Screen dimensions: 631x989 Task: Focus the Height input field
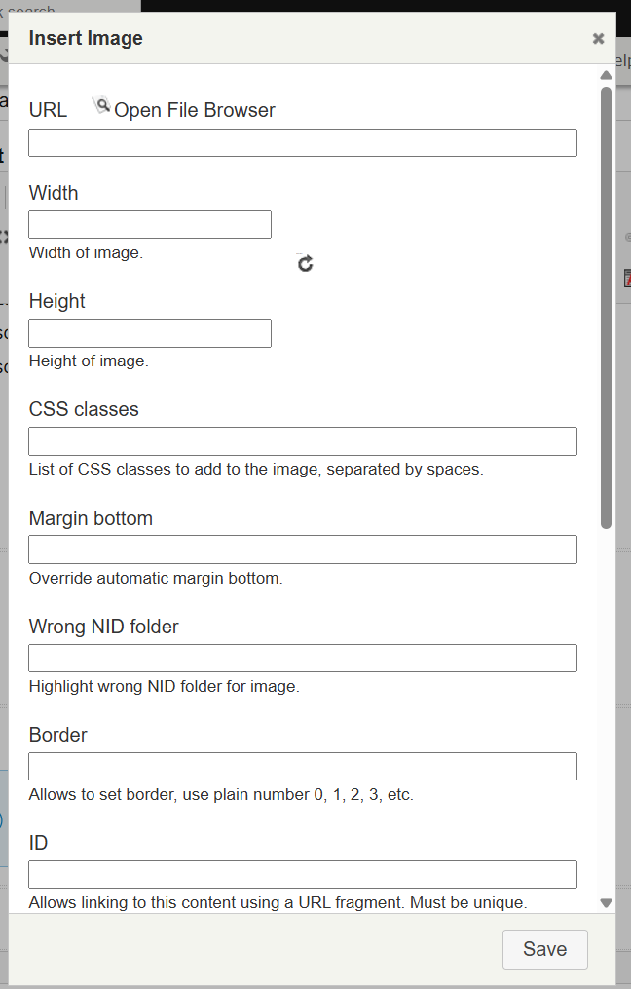[x=149, y=332]
